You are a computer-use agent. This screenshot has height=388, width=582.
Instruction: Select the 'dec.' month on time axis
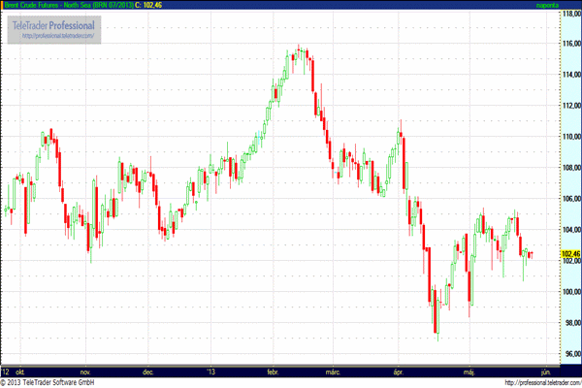tap(147, 372)
